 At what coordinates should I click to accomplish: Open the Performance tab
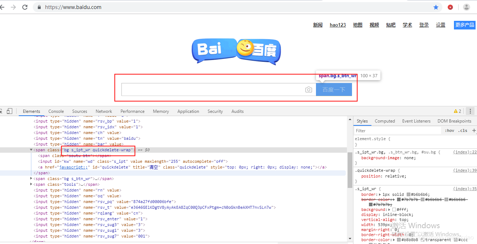pos(133,111)
